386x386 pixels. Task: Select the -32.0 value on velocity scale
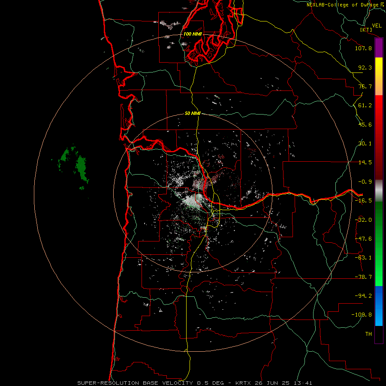point(363,220)
